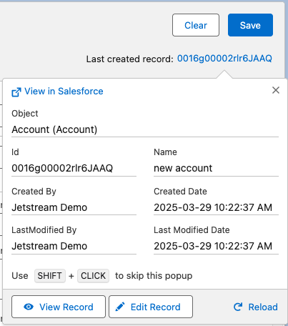Click the Edit Record button

click(151, 307)
